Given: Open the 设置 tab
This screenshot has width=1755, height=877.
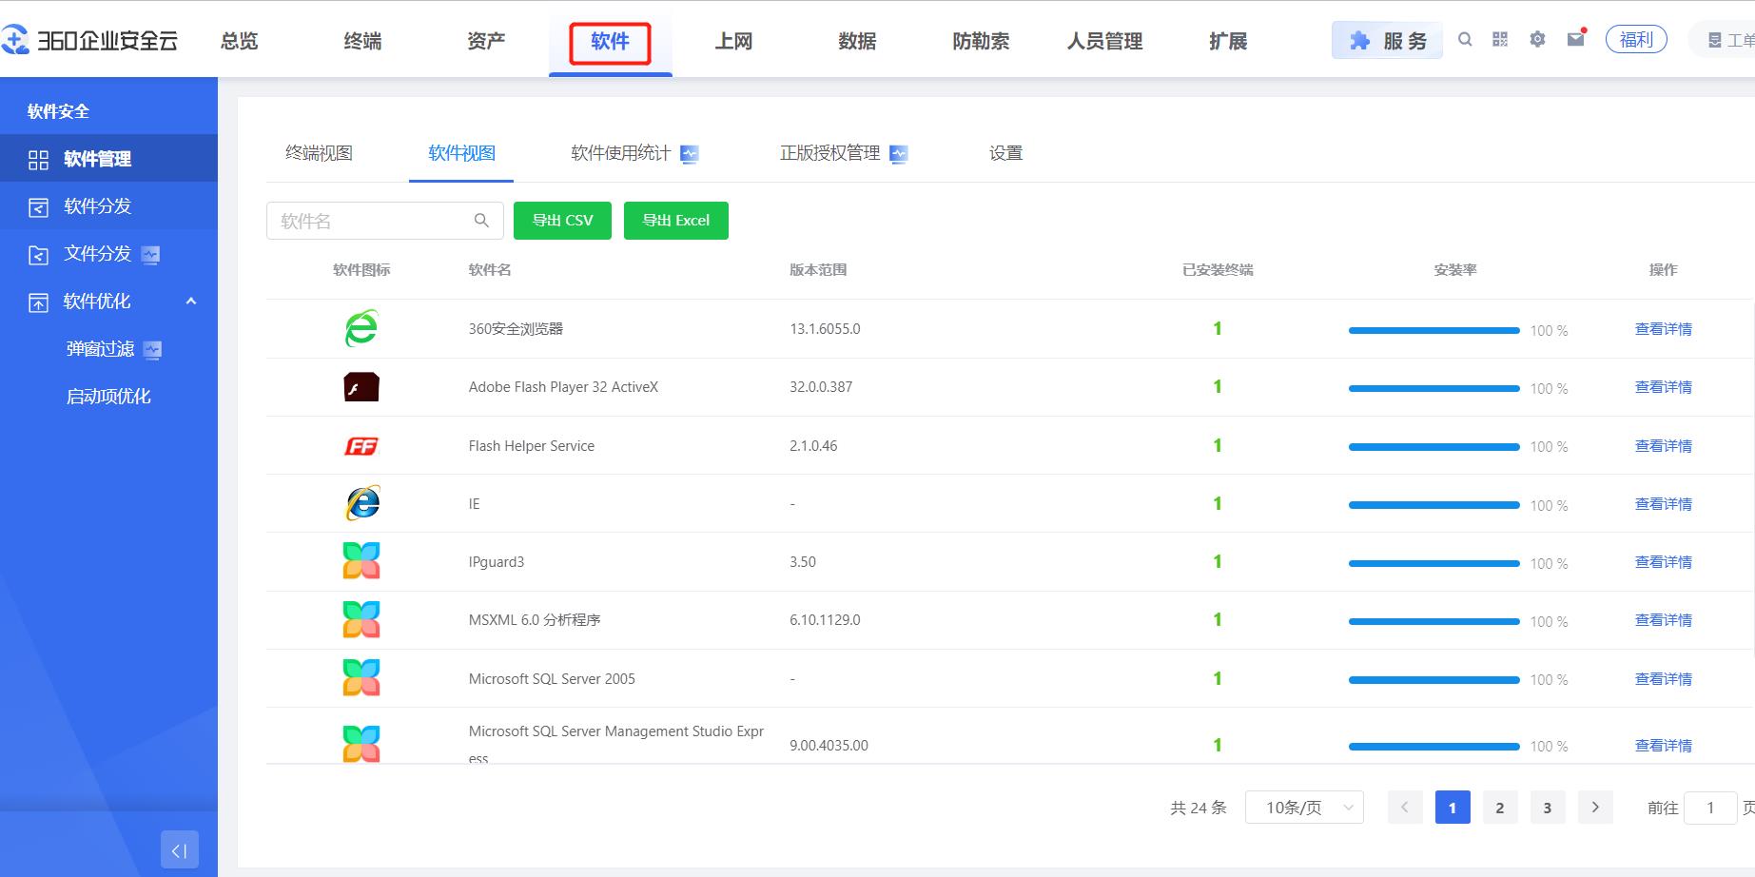Looking at the screenshot, I should pos(1005,153).
